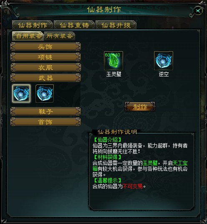
Task: Collapse the 武器 category
Action: click(x=45, y=78)
